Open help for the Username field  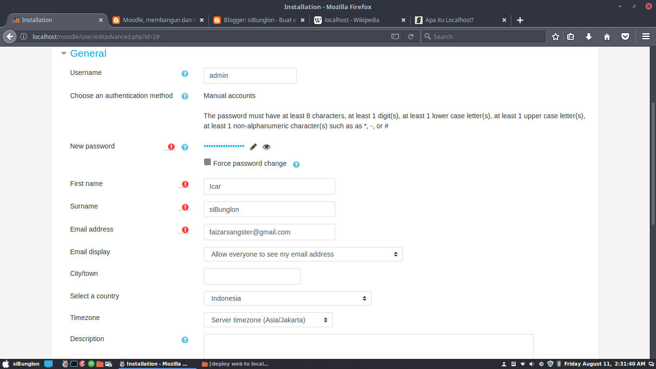(x=185, y=74)
